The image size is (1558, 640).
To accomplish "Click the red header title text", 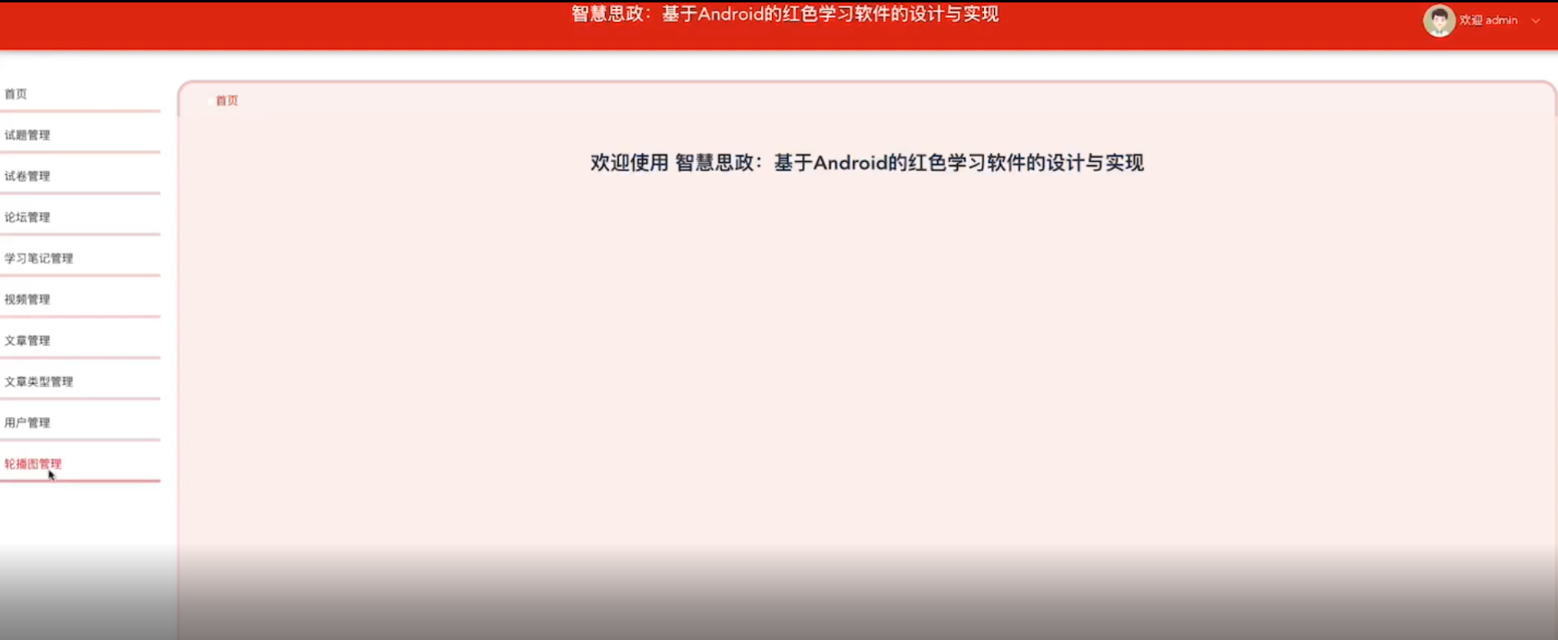I will 785,14.
